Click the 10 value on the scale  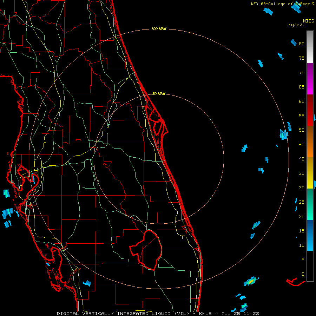(x=302, y=245)
